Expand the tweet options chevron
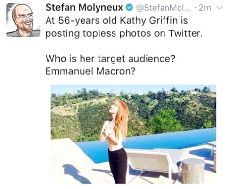This screenshot has height=189, width=230. 220,8
